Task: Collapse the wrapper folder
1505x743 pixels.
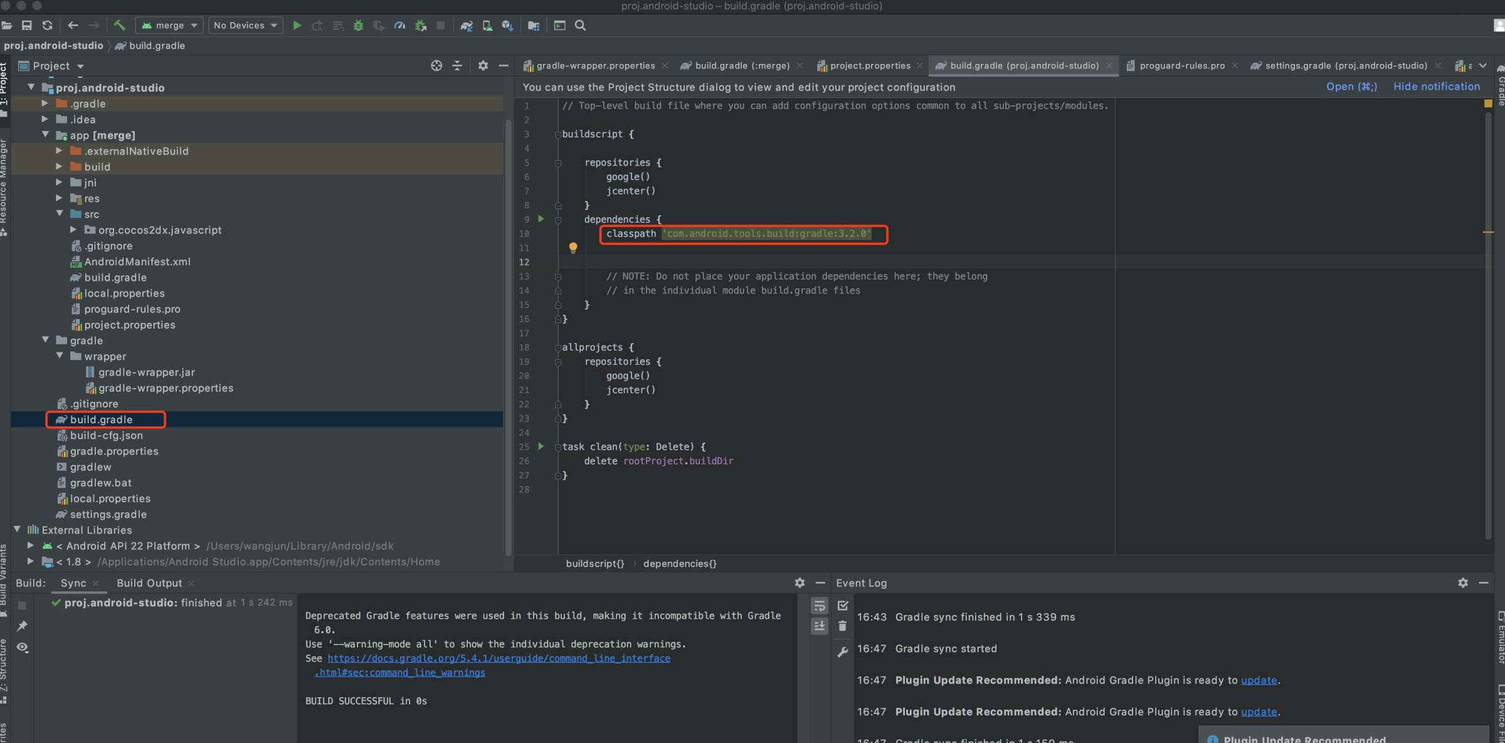Action: coord(60,356)
